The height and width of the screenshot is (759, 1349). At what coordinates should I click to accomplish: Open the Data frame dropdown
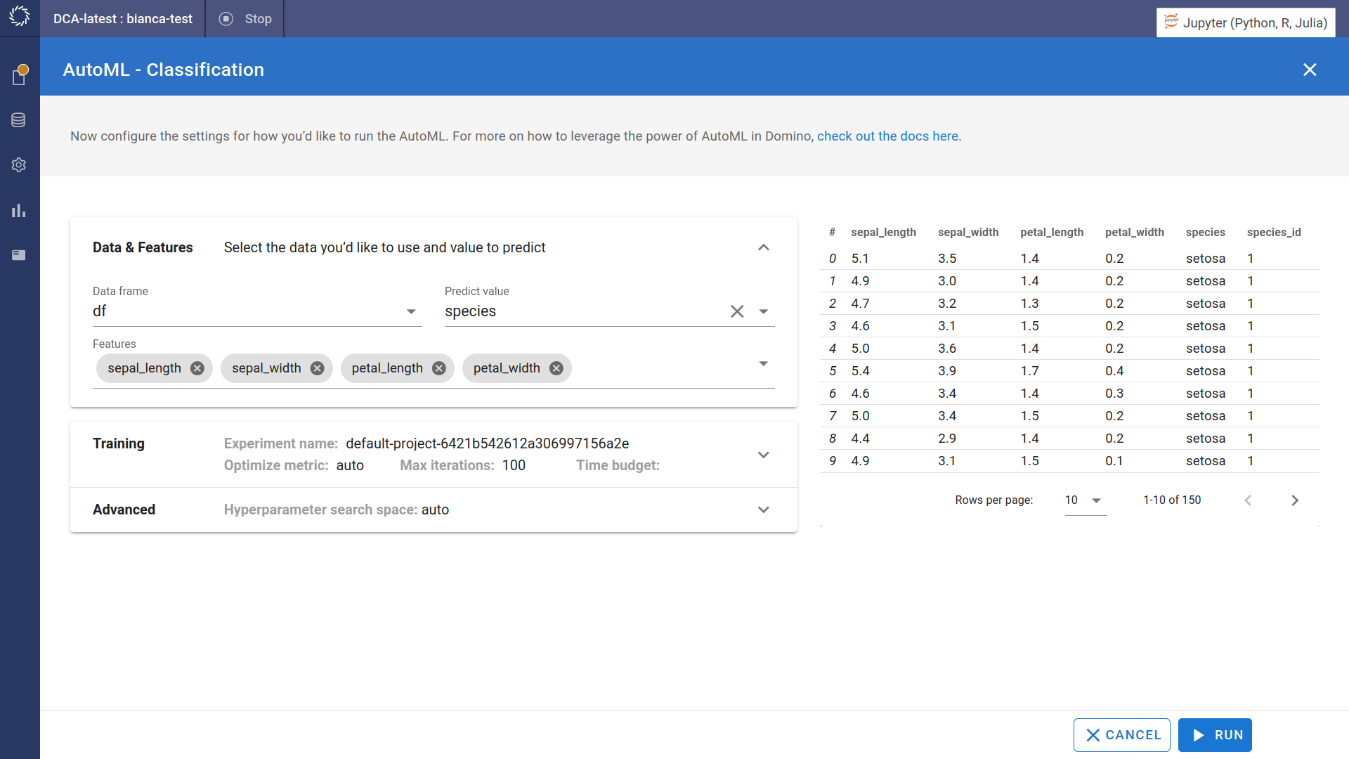pyautogui.click(x=257, y=311)
